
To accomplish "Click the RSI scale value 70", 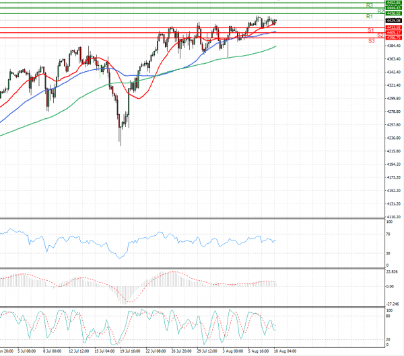I will pos(389,234).
